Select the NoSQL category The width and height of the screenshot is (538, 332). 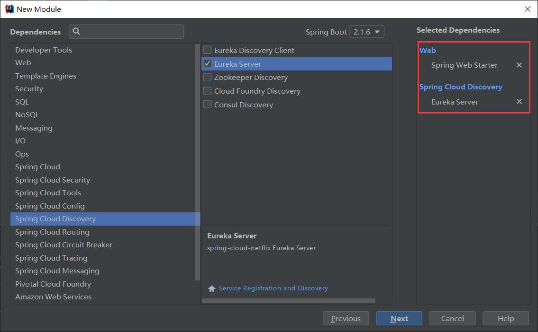[103, 115]
